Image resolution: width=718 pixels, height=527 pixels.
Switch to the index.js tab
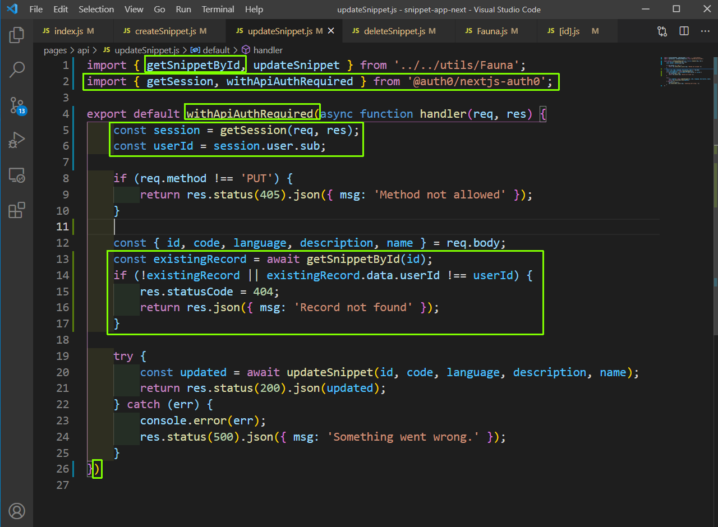tap(73, 31)
